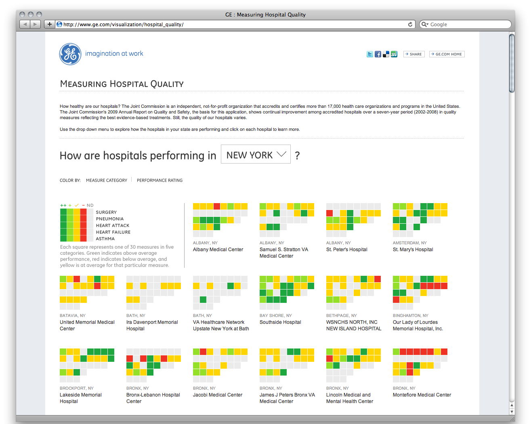The width and height of the screenshot is (531, 424).
Task: Open Albany Medical Center hospital details
Action: [218, 250]
